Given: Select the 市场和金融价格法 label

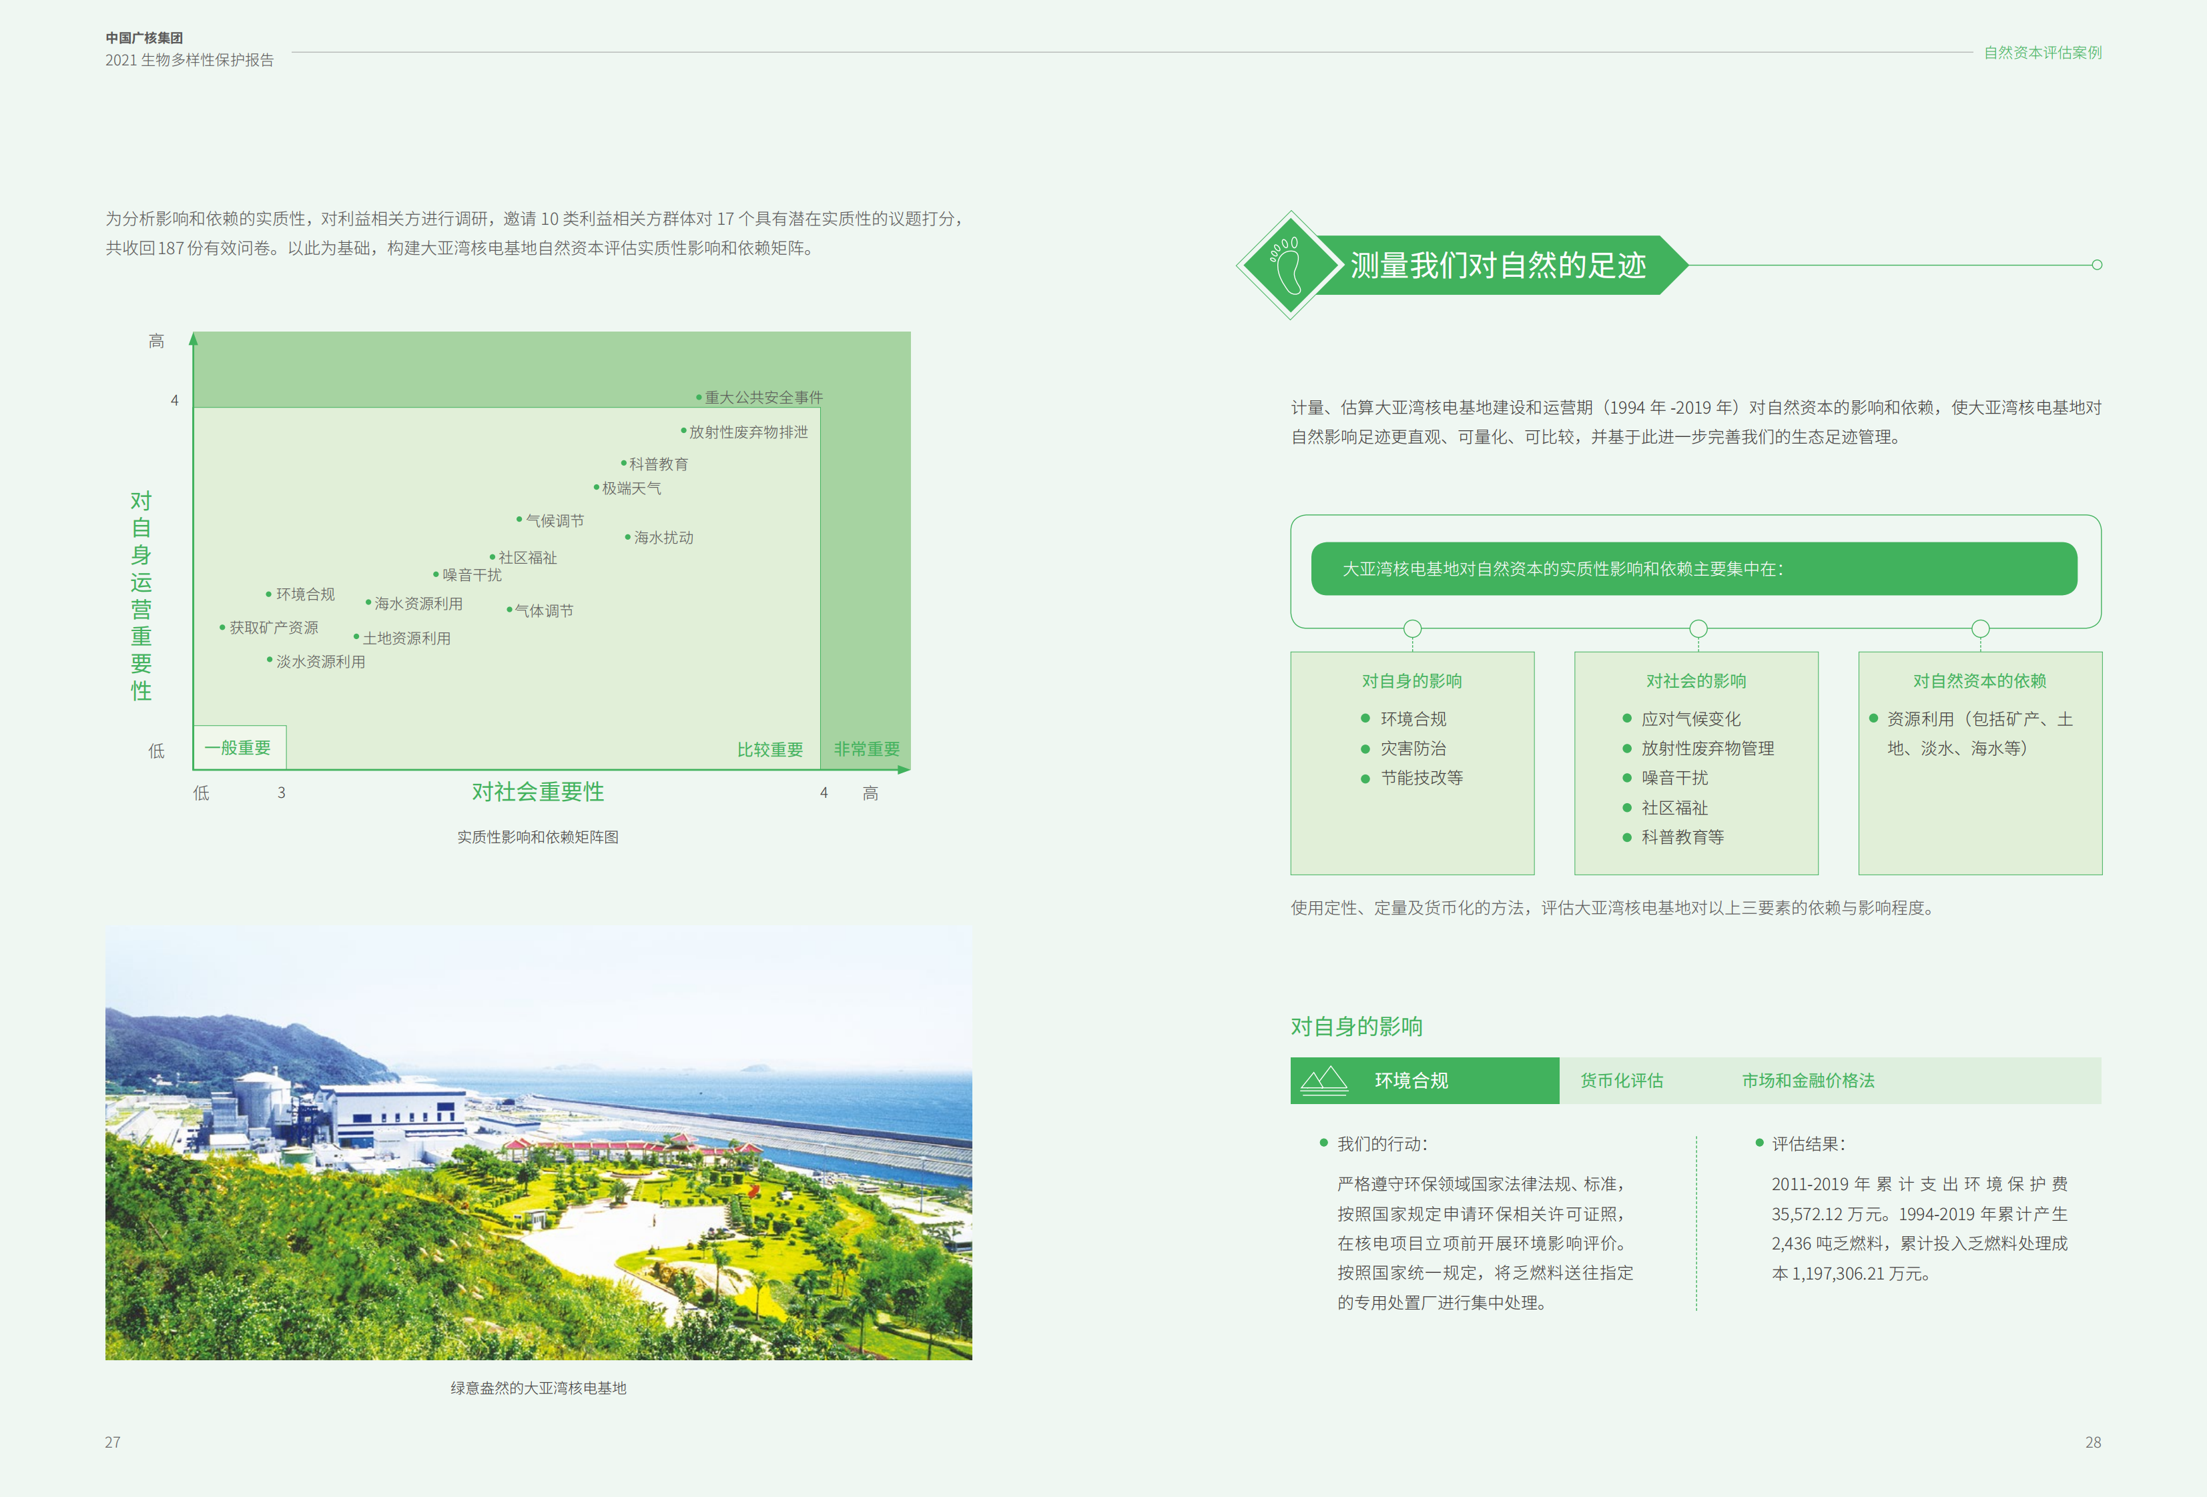Looking at the screenshot, I should [1808, 1080].
